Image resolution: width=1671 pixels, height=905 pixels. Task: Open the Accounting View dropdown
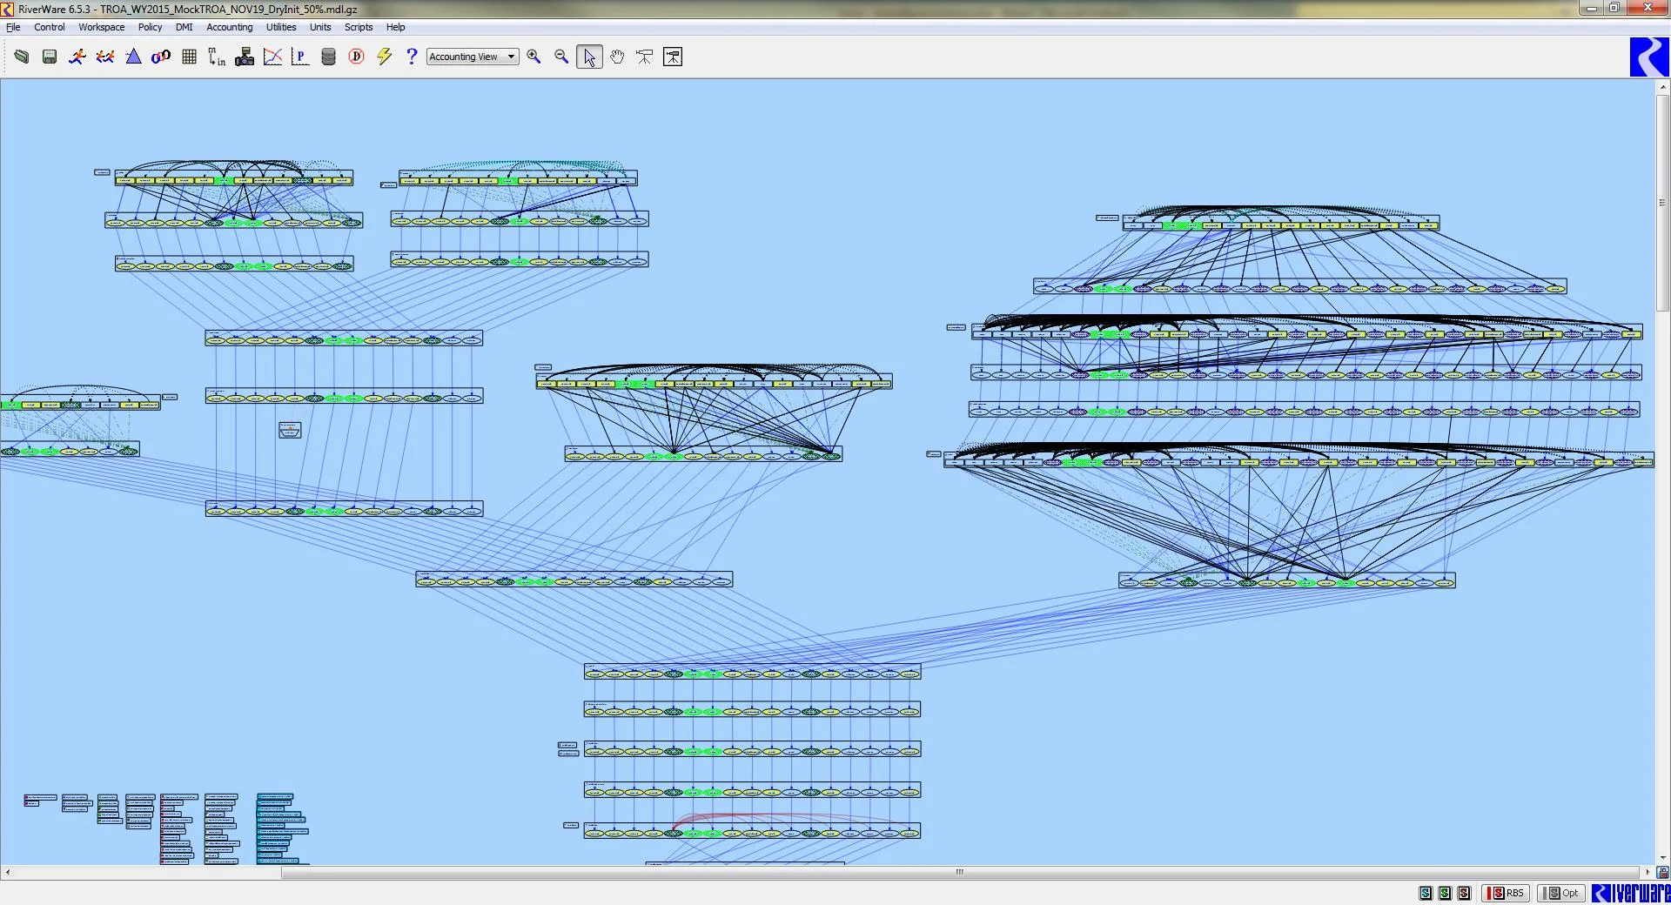coord(473,57)
